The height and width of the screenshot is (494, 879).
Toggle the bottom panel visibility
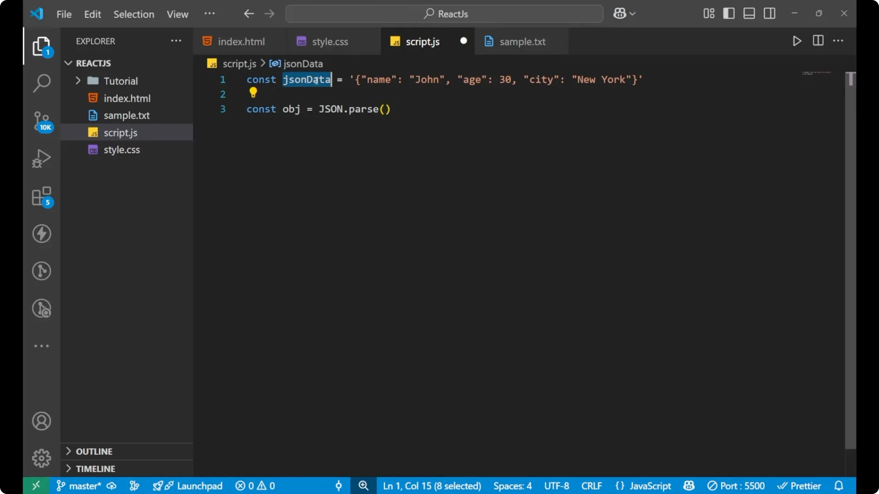point(749,13)
